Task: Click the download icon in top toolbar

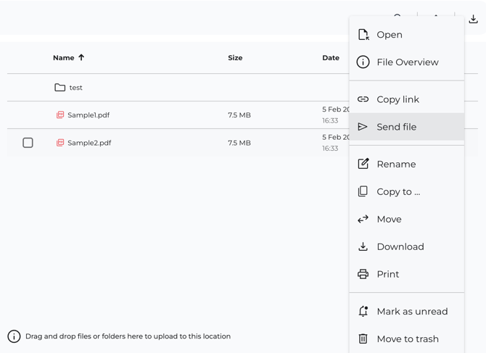Action: [473, 20]
